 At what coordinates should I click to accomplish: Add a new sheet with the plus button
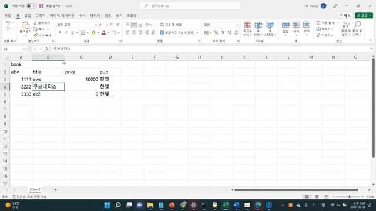[x=55, y=190]
